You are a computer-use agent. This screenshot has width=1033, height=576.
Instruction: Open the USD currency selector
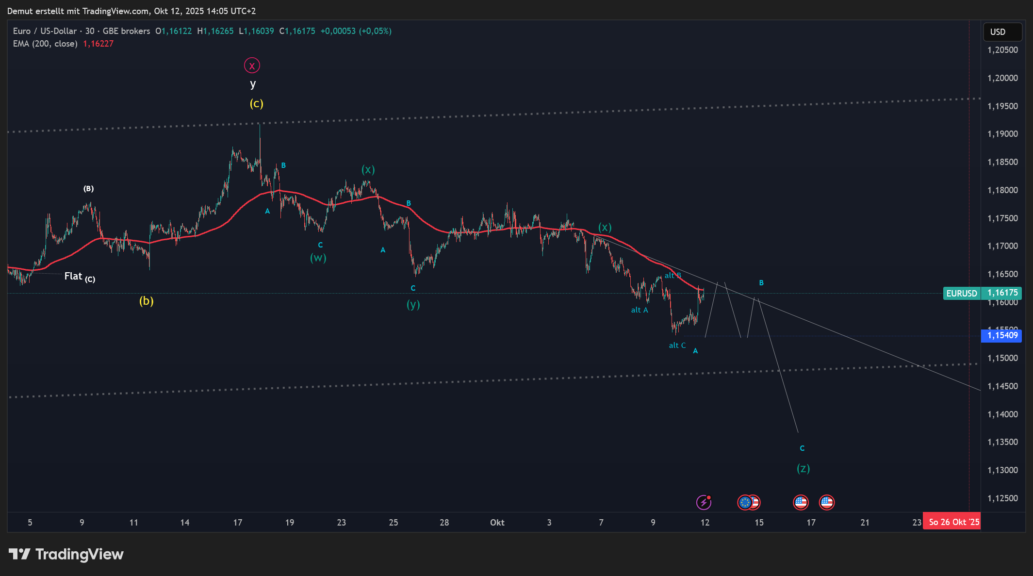1002,32
